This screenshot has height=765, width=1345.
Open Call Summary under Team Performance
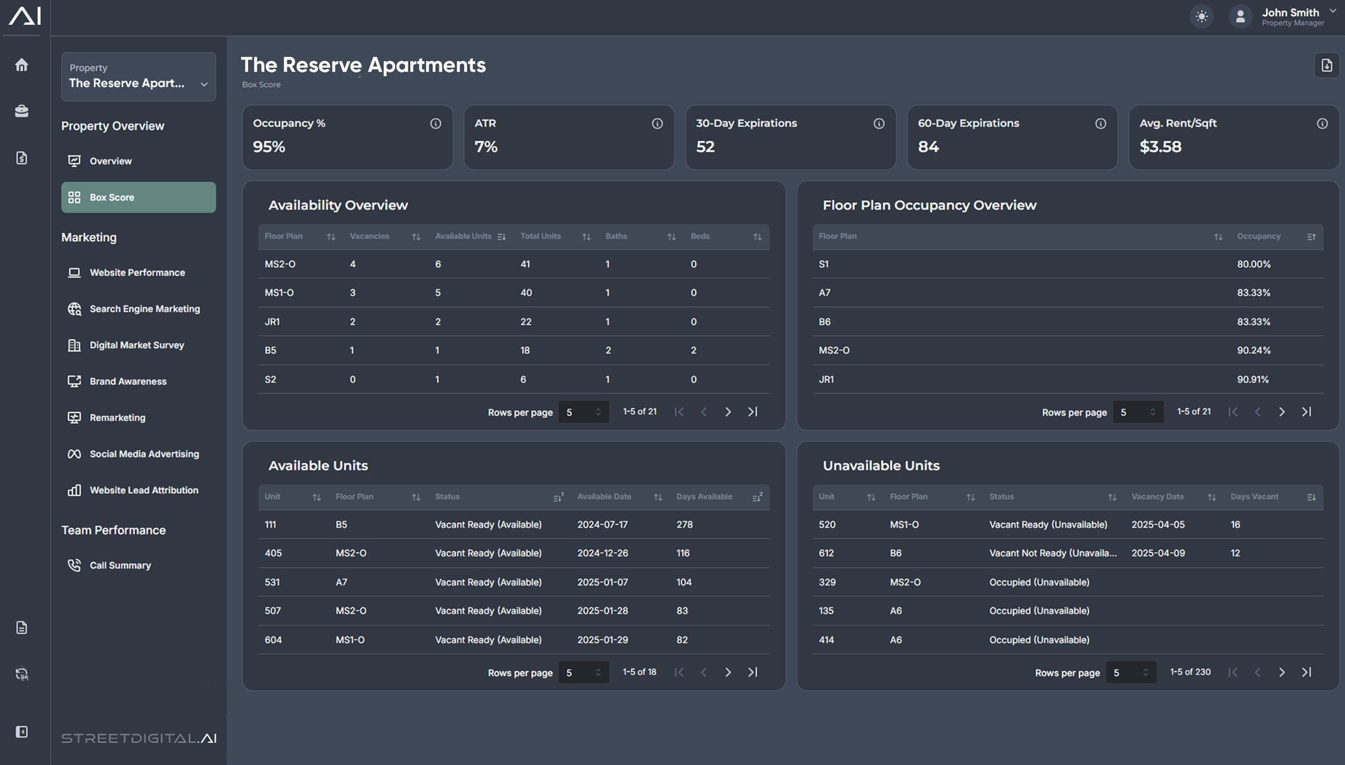click(x=120, y=565)
